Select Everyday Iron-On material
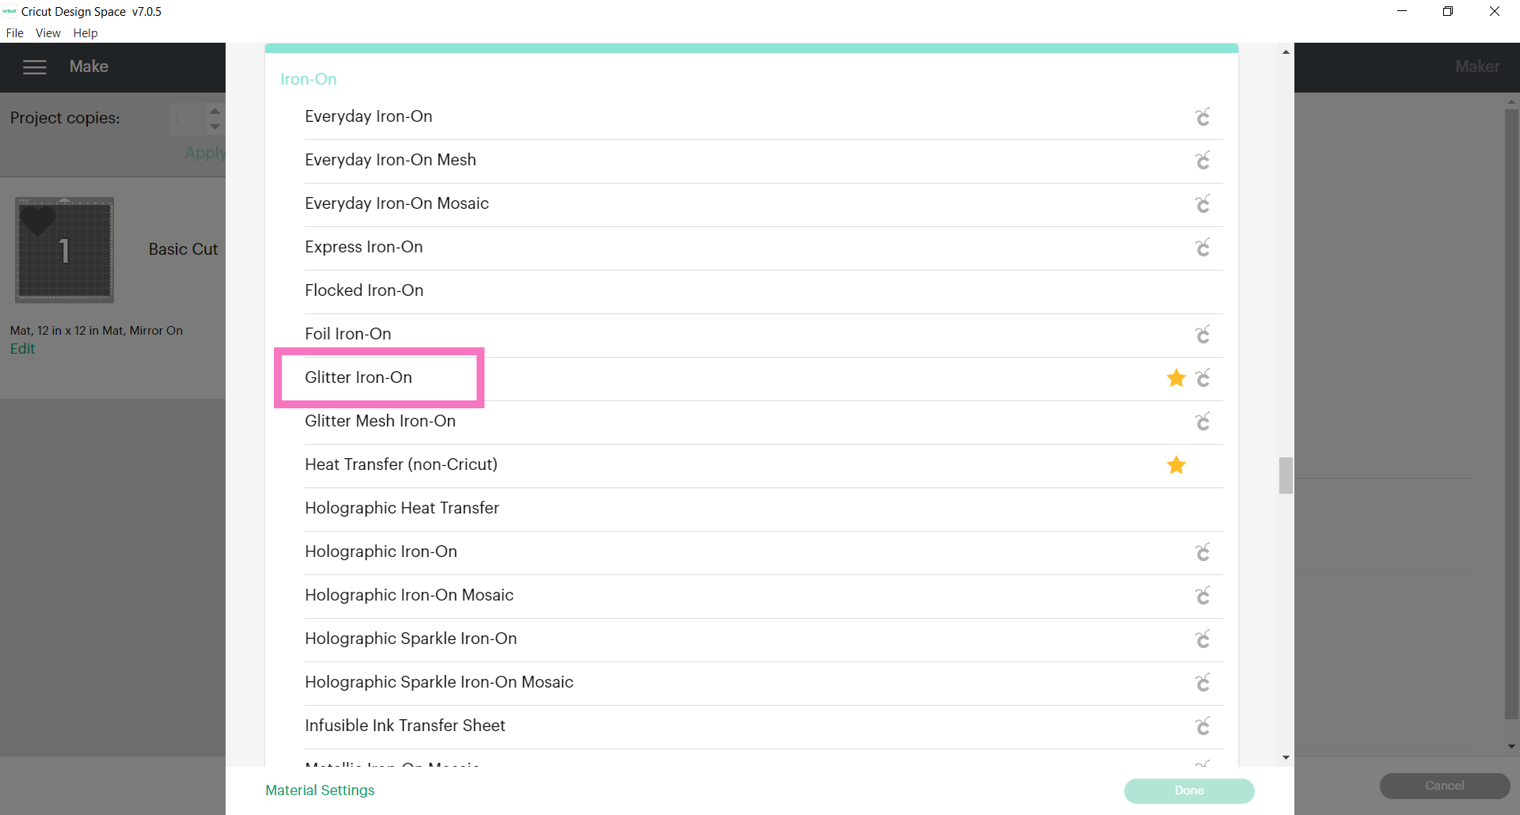Screen dimensions: 1520x815 (763, 117)
